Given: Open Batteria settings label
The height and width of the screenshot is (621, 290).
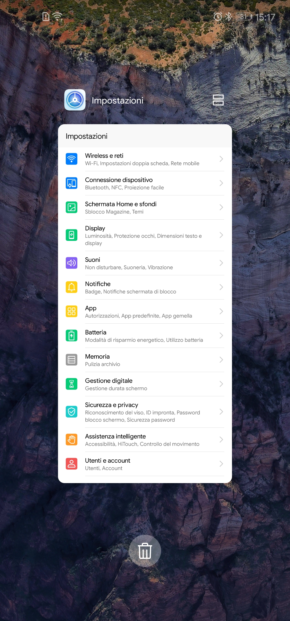Looking at the screenshot, I should 96,332.
